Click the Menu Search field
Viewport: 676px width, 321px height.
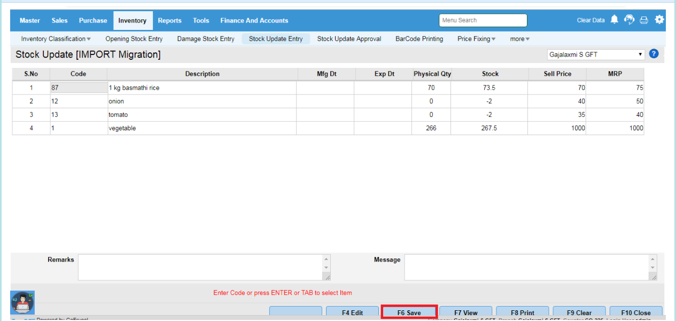pyautogui.click(x=483, y=20)
